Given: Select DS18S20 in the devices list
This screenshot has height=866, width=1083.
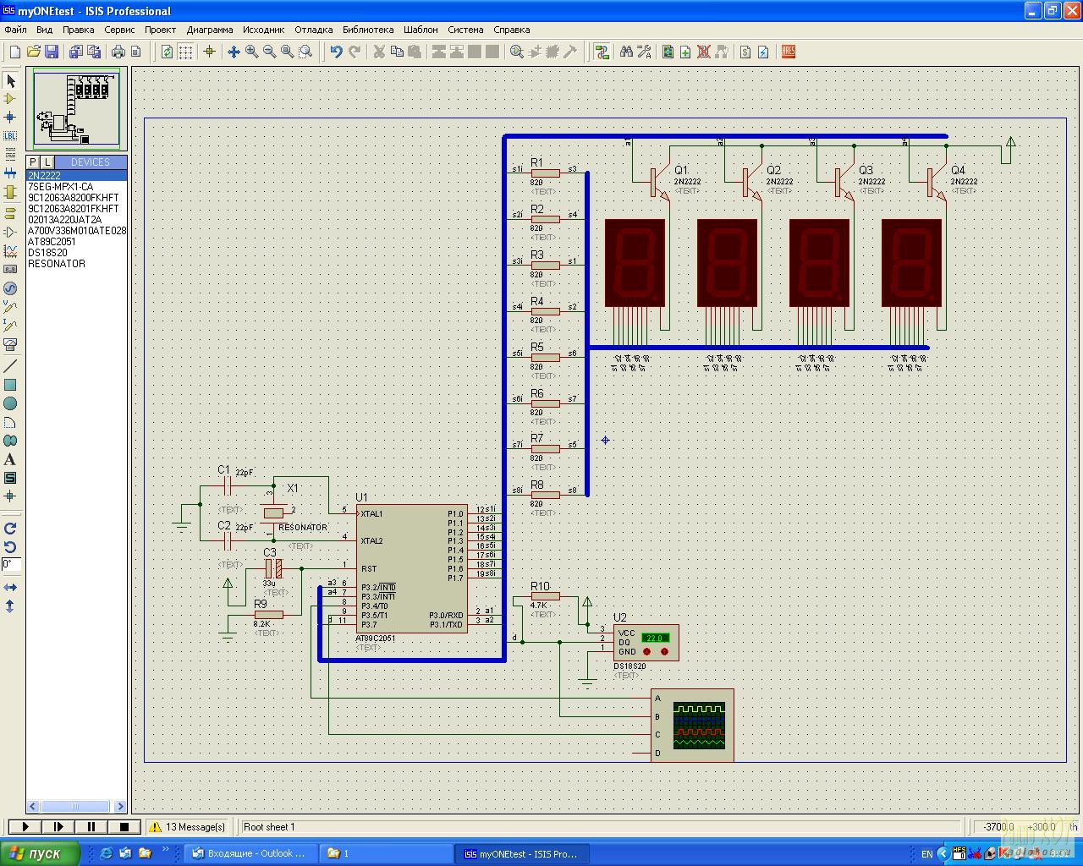Looking at the screenshot, I should [x=47, y=252].
